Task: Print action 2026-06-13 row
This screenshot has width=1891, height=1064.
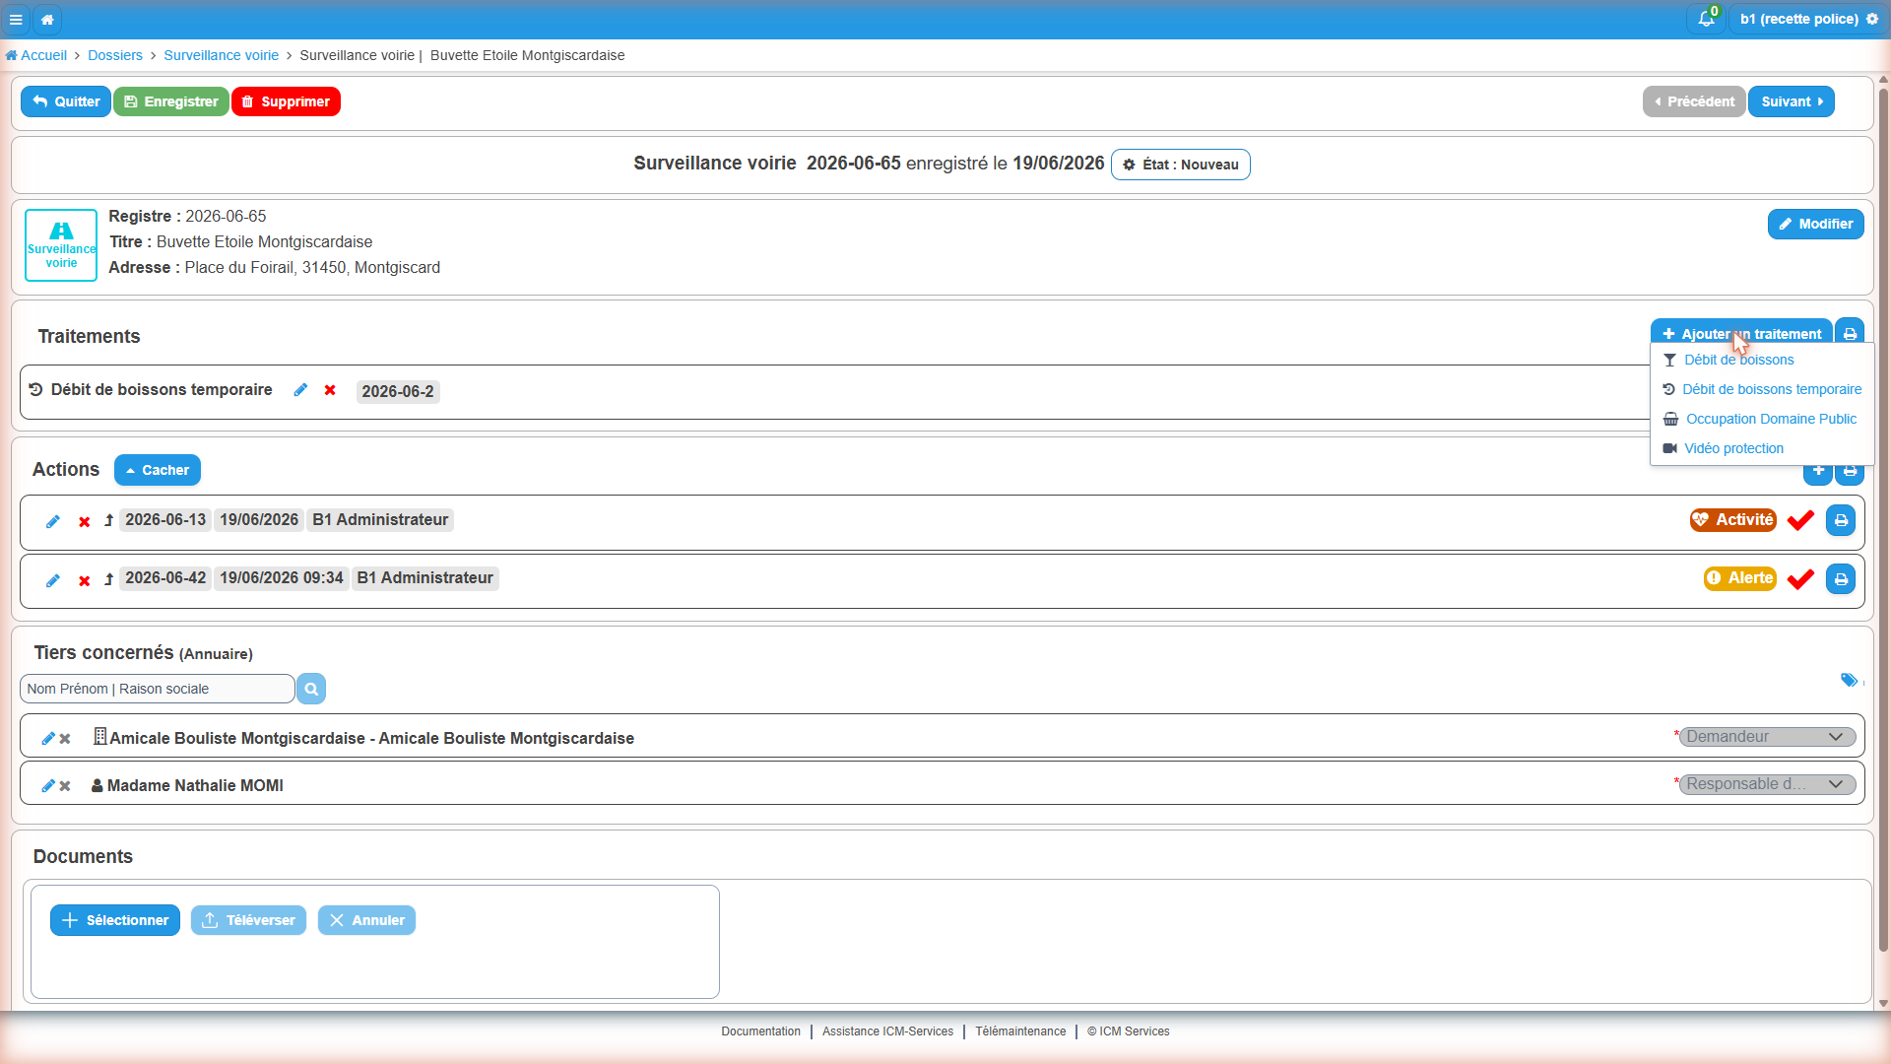Action: coord(1840,520)
